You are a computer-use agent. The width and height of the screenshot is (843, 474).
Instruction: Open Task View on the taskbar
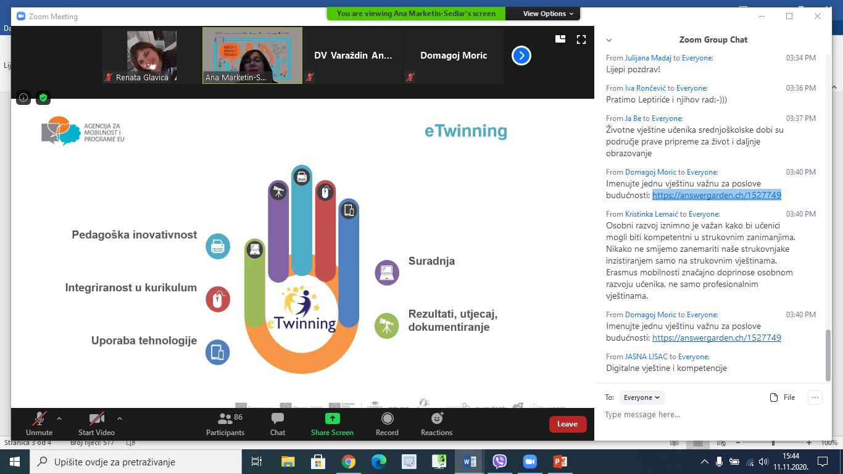257,462
